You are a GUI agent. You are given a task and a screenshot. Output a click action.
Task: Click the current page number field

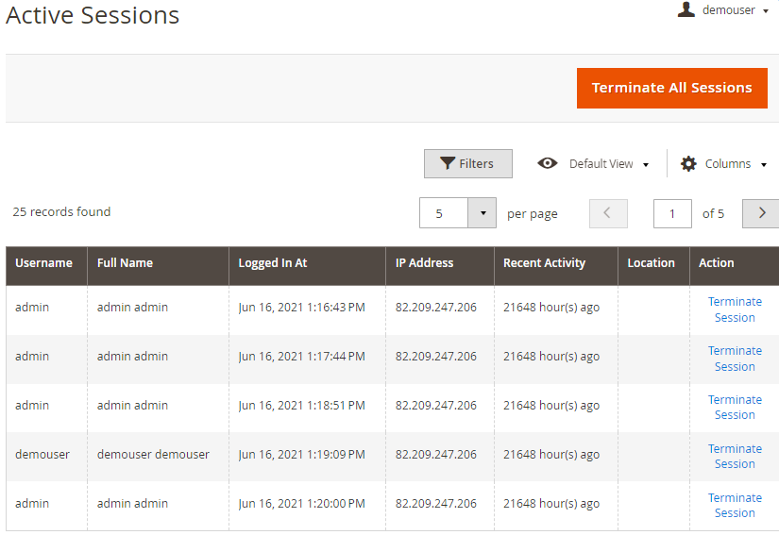[672, 213]
